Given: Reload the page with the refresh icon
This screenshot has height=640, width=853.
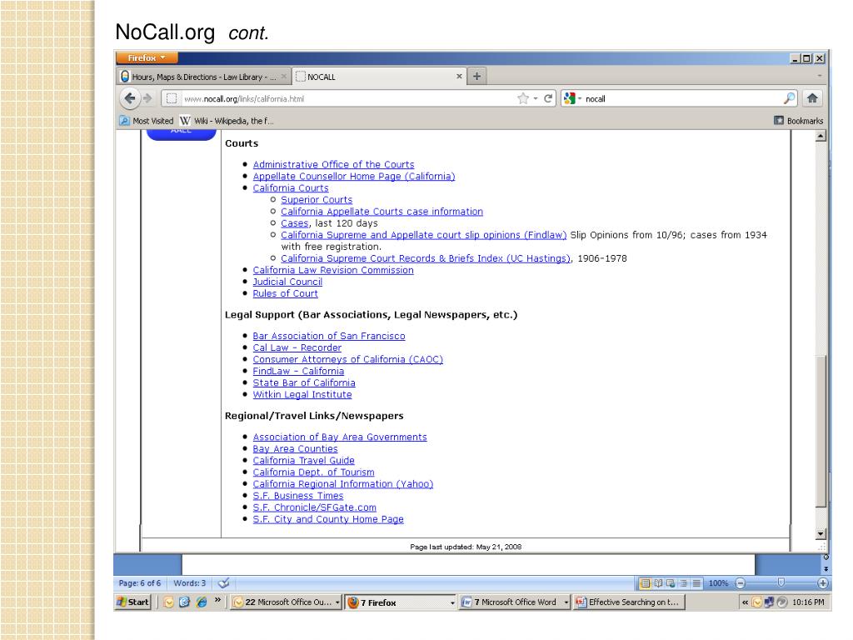Looking at the screenshot, I should 548,98.
